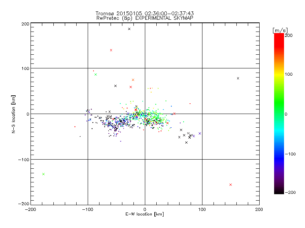Click the y-axis '100' tick label

pos(25,68)
